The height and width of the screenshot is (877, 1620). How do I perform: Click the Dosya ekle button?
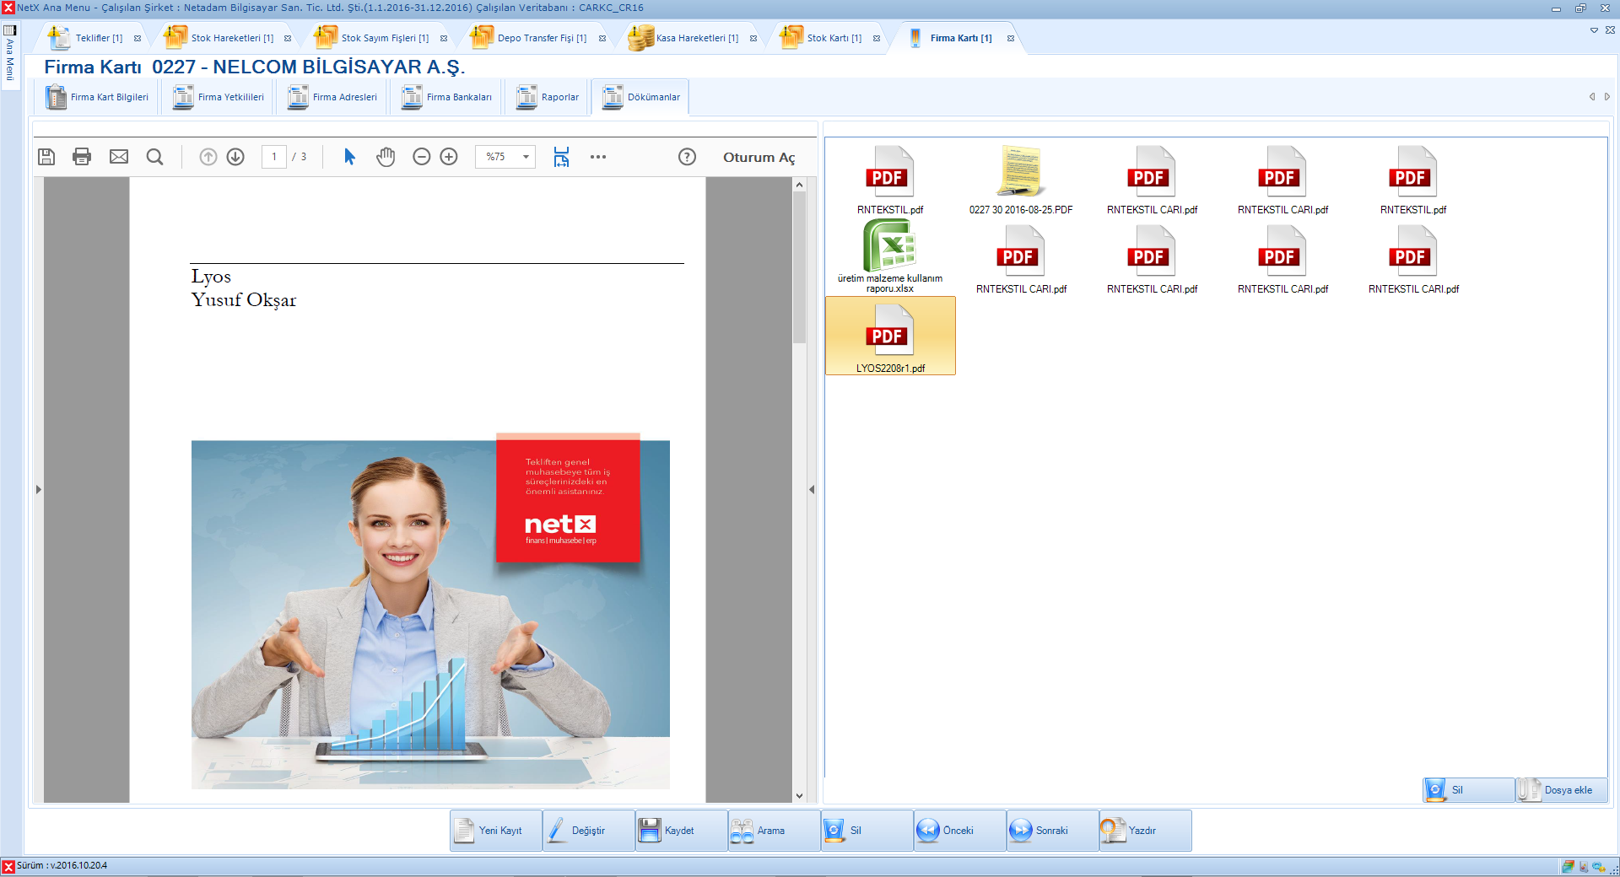[x=1560, y=790]
